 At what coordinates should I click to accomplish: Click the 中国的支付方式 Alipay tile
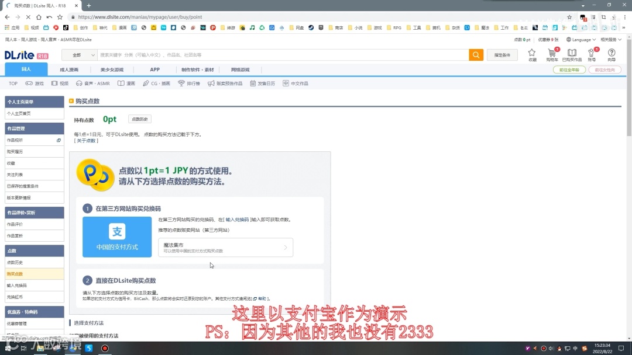117,237
